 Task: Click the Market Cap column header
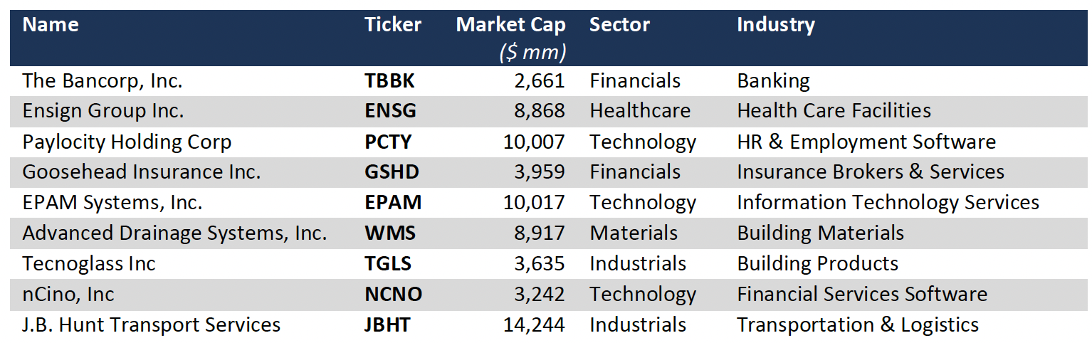point(510,26)
